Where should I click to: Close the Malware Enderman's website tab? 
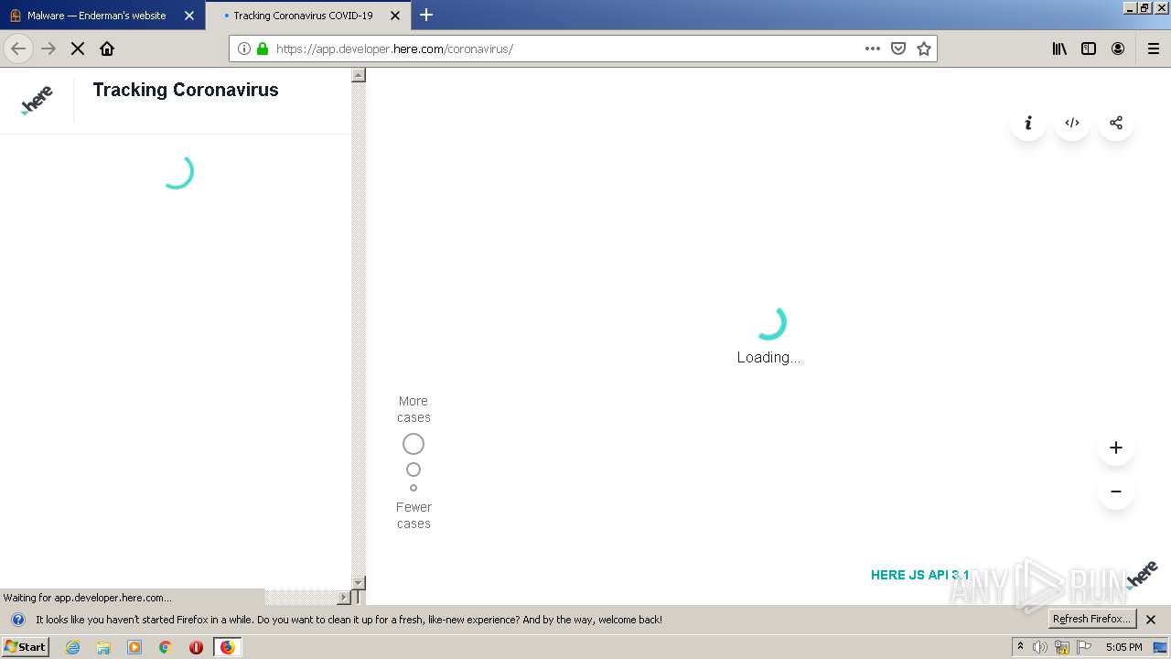189,16
